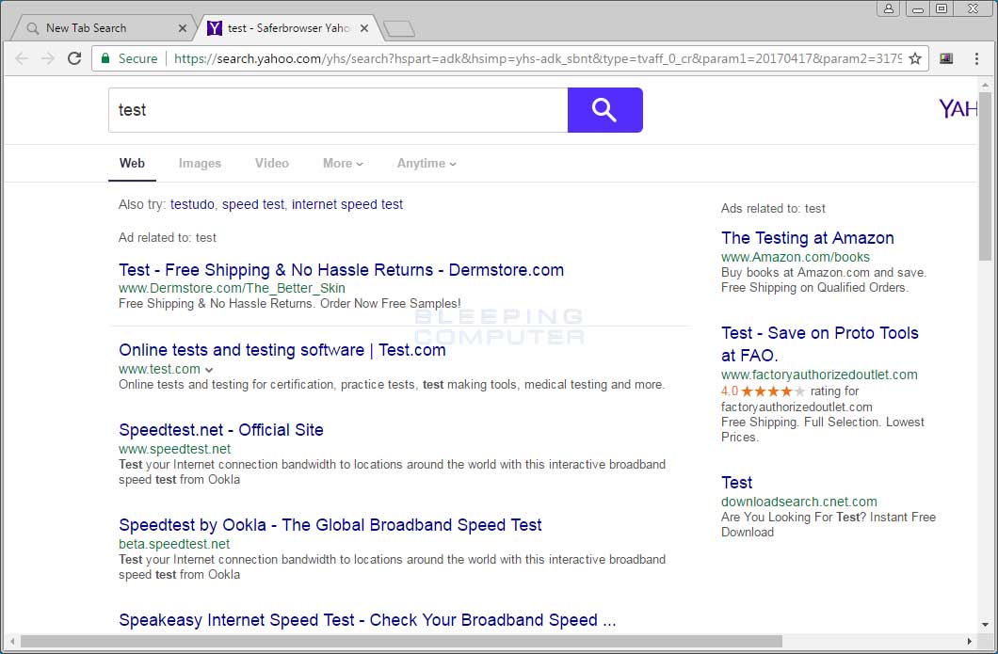This screenshot has height=654, width=998.
Task: Click the Yahoo logo
Action: point(958,109)
